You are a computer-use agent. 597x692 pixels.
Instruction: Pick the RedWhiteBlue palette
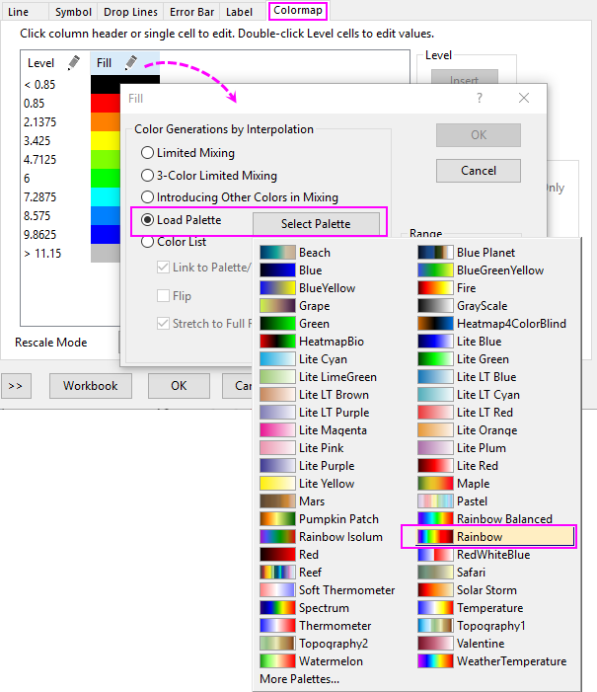click(474, 555)
